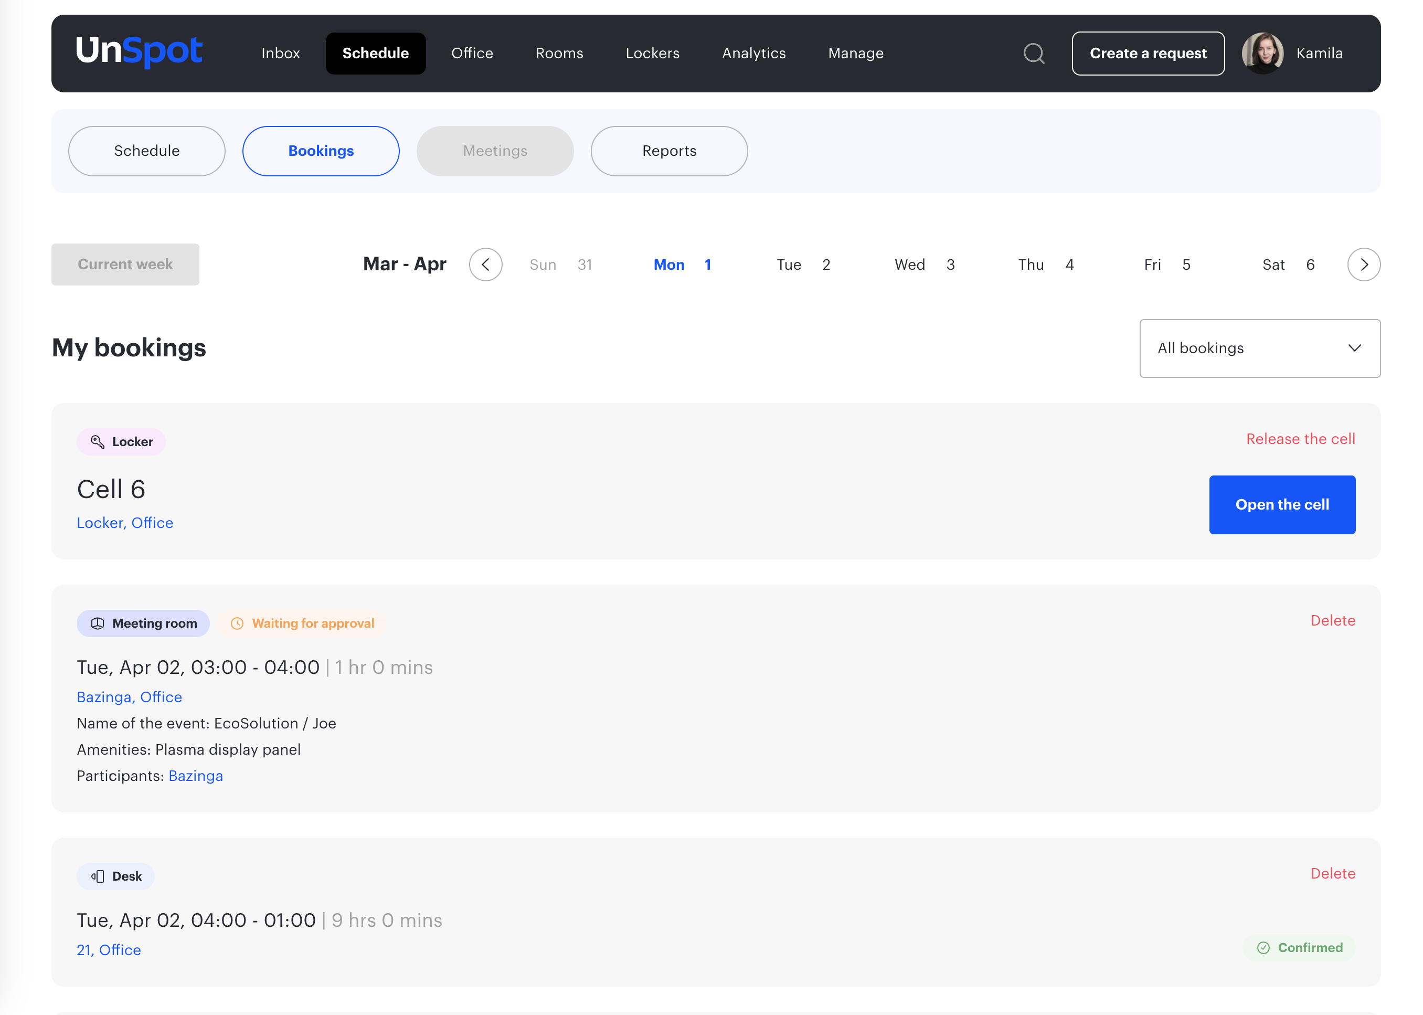Click Kamila's profile avatar
This screenshot has height=1015, width=1423.
coord(1262,53)
